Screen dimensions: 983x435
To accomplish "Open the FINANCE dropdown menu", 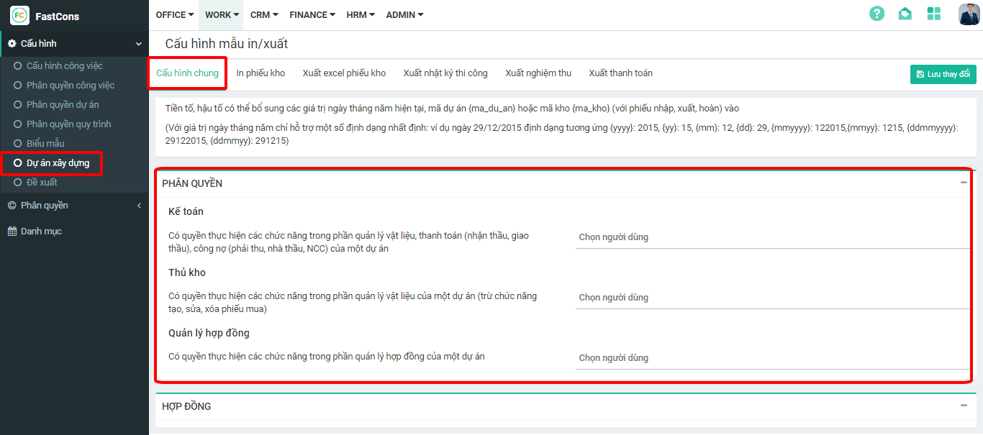I will pos(312,15).
